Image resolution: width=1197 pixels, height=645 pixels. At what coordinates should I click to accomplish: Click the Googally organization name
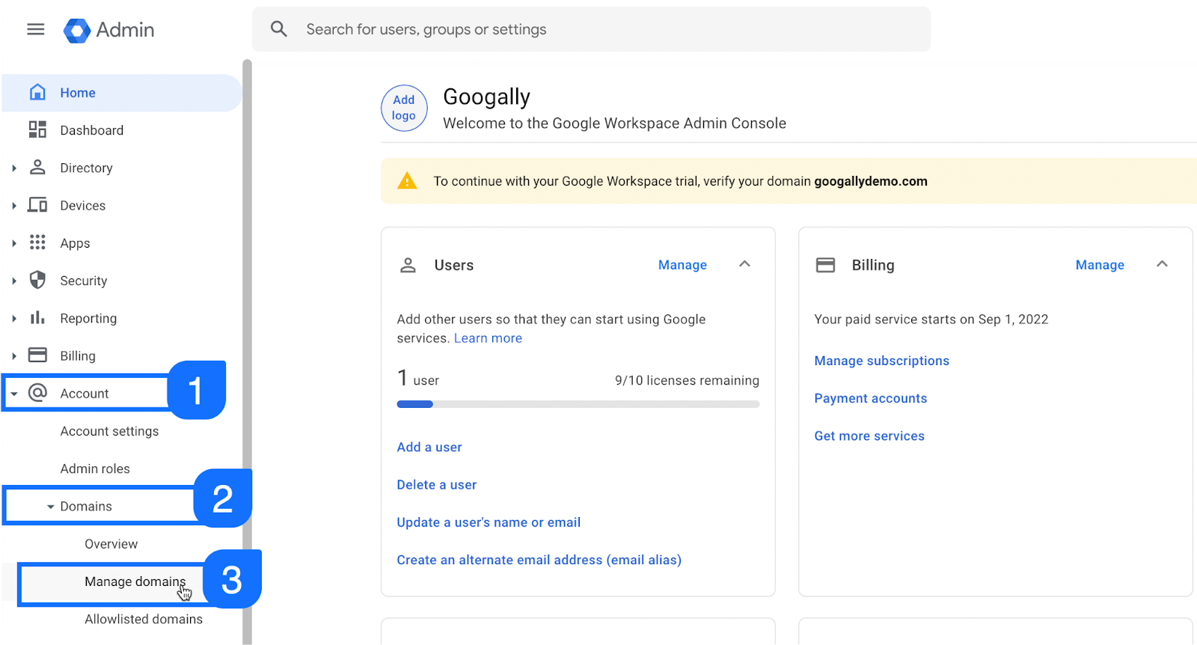pyautogui.click(x=486, y=97)
